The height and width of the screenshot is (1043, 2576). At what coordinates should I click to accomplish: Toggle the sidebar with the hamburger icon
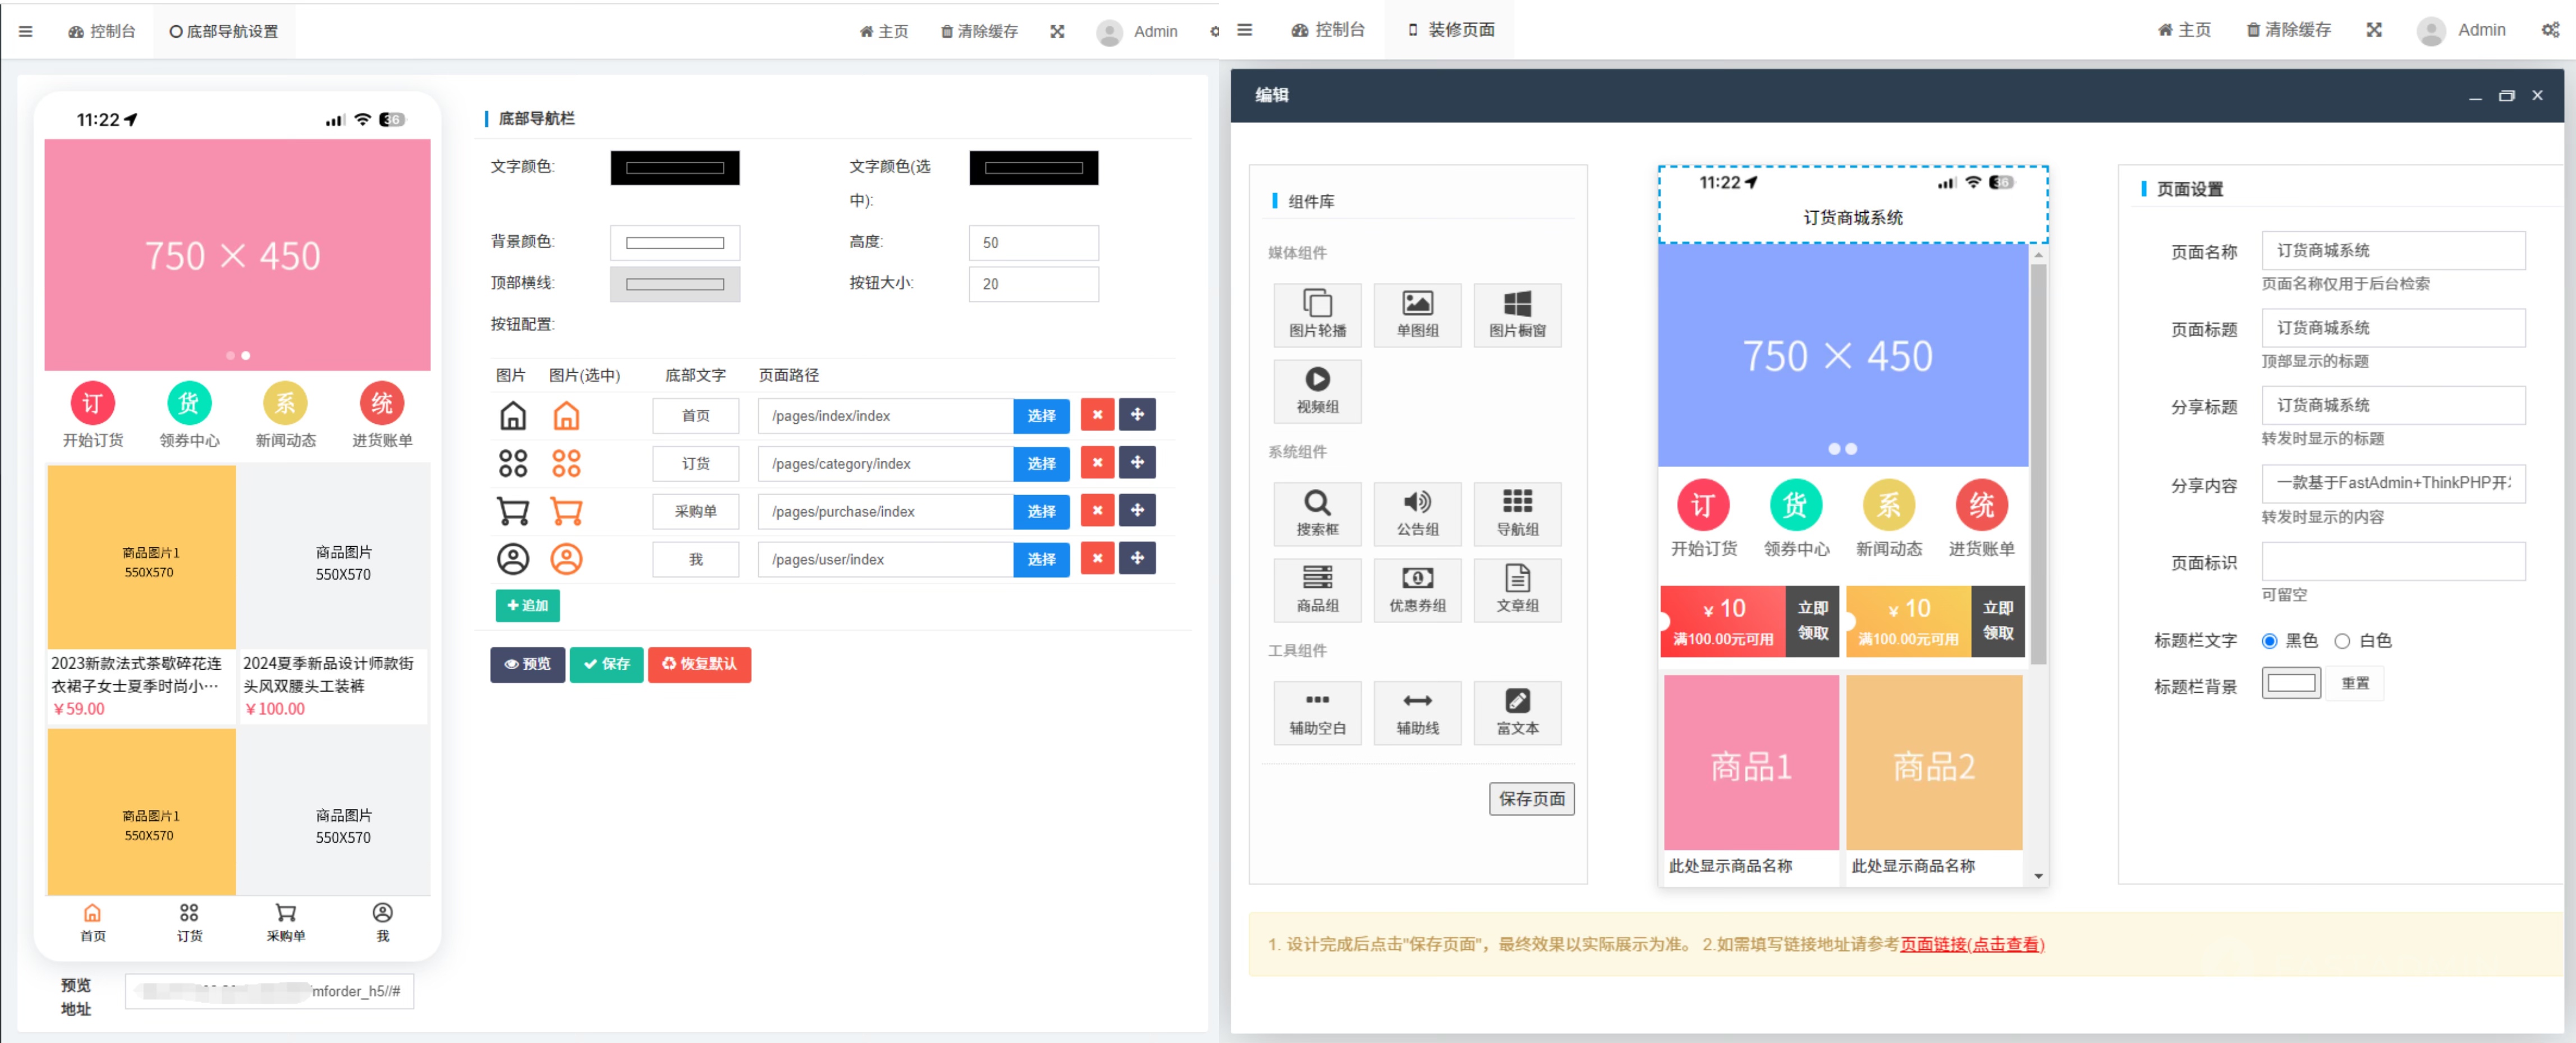(25, 31)
